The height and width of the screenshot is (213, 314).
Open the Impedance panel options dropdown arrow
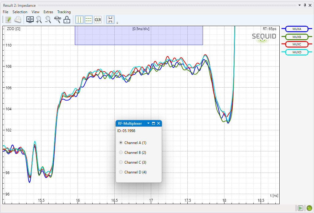coord(300,5)
